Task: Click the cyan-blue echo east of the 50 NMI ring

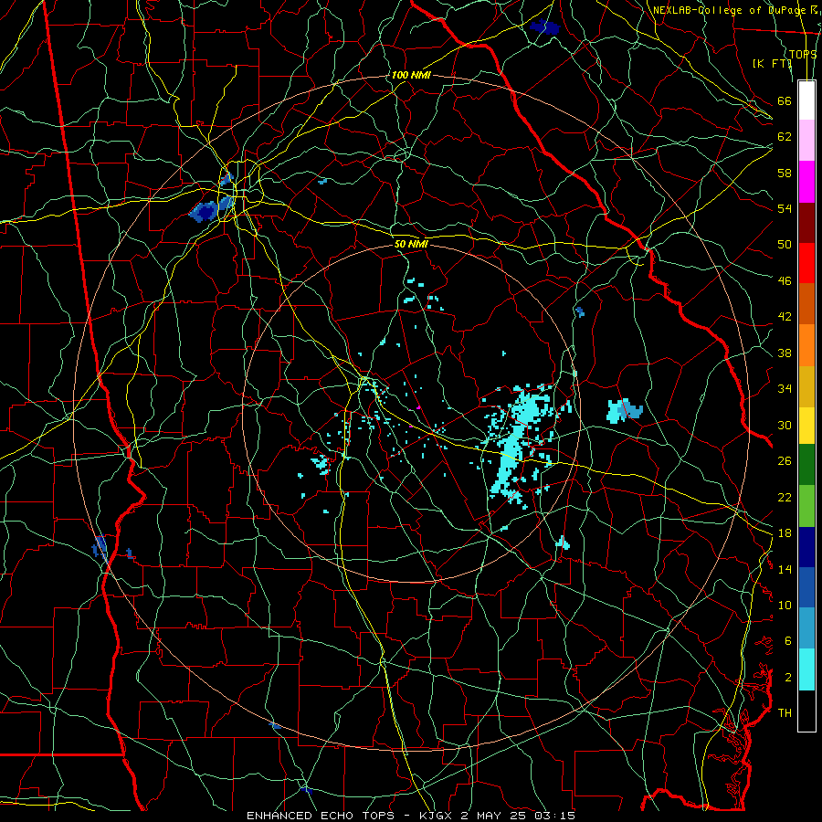Action: coord(625,410)
